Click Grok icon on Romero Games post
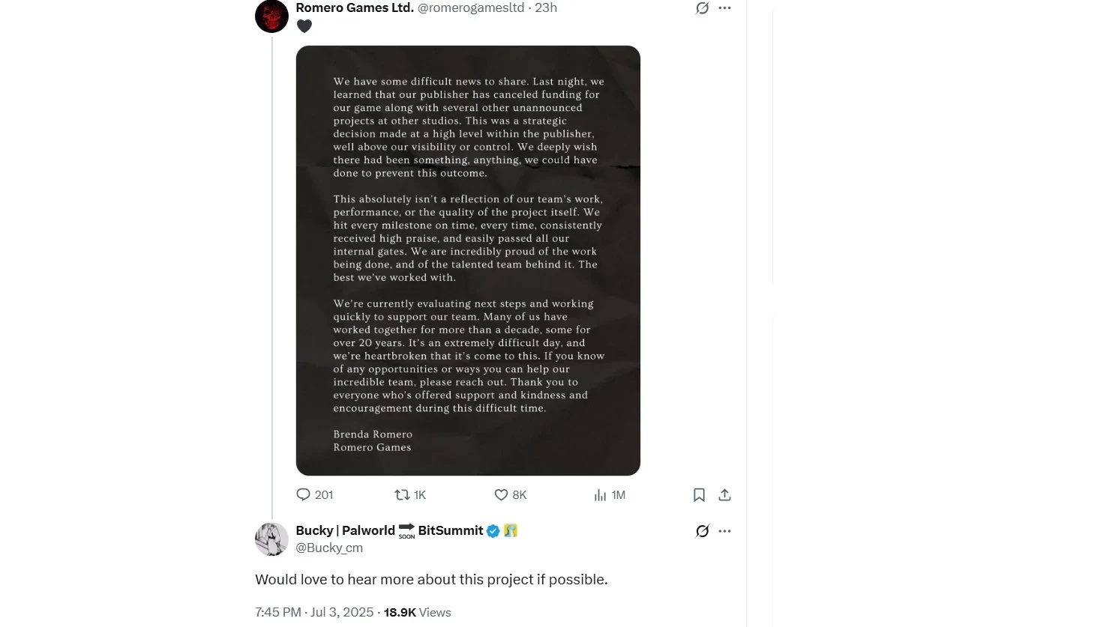Screen dimensions: 1094x627 click(702, 8)
